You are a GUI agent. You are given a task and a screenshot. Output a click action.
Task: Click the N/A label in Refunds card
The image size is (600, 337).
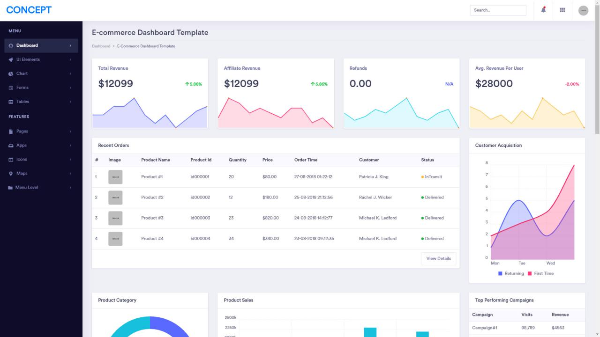click(449, 84)
